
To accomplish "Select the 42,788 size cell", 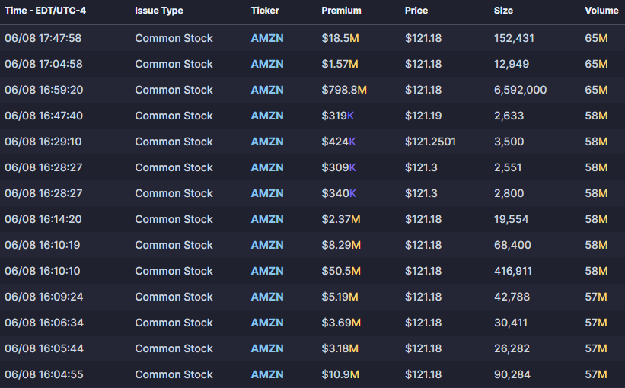I will click(512, 297).
